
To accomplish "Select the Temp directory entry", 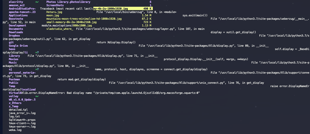I will pyautogui.click(x=12, y=86).
